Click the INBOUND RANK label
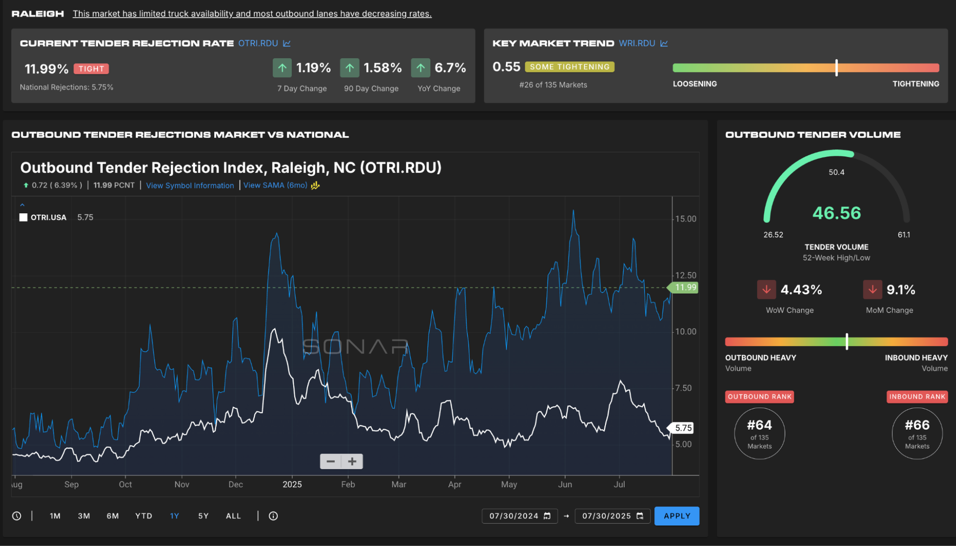The image size is (956, 546). point(917,396)
